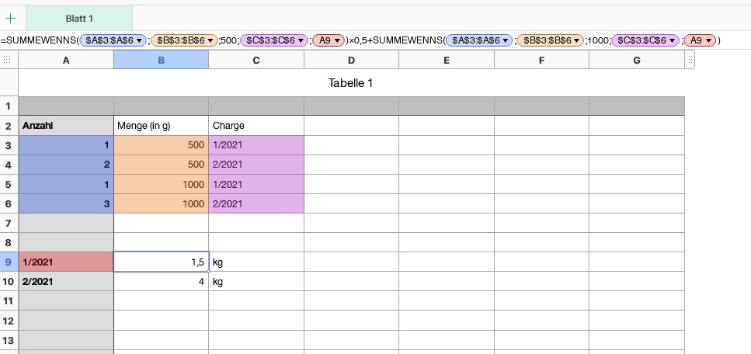Open first $C$3:$C$6 token dropdown arrow
Screen dimensions: 751x354
pyautogui.click(x=299, y=40)
